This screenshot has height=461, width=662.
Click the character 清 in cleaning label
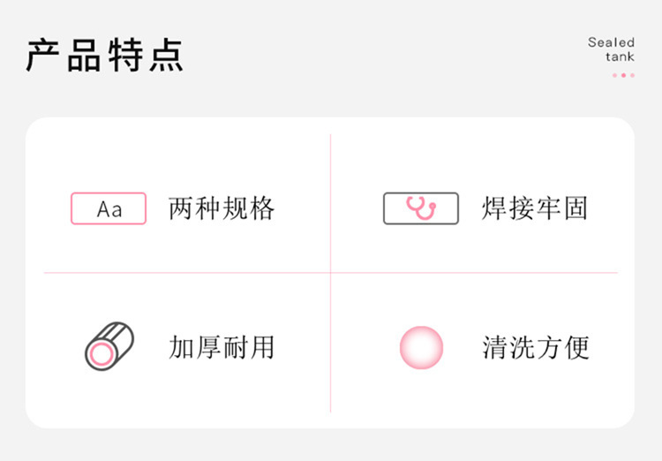click(495, 347)
